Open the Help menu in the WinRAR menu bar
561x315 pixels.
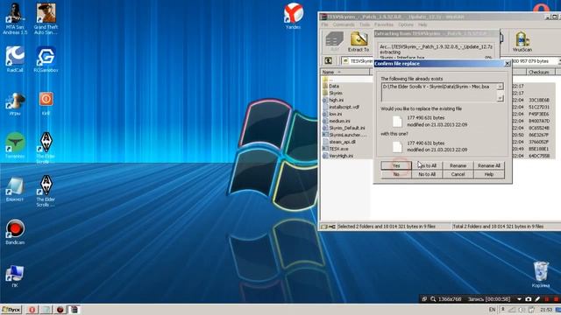423,24
